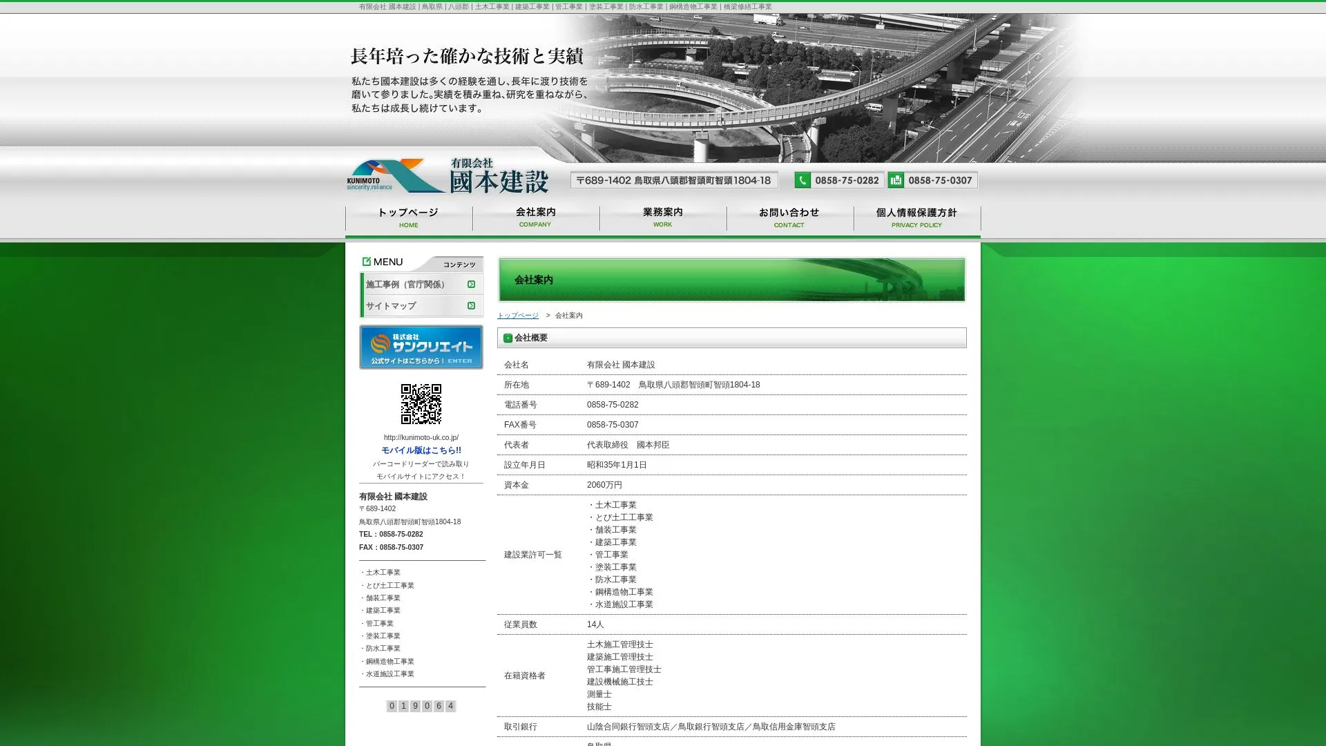
Task: Click the 14人 employee count
Action: (x=595, y=624)
